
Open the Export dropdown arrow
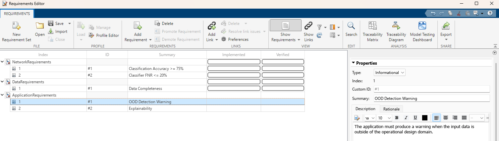[446, 40]
